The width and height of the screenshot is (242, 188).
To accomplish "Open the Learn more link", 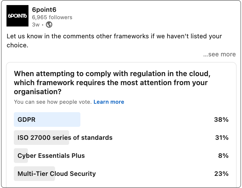I will 109,102.
